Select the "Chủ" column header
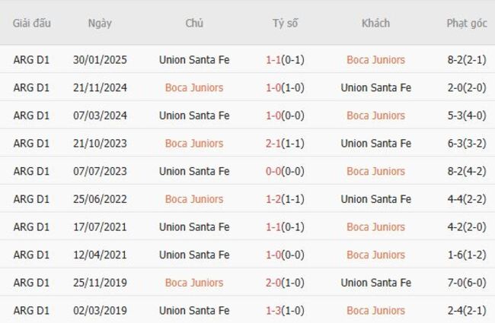 (194, 23)
